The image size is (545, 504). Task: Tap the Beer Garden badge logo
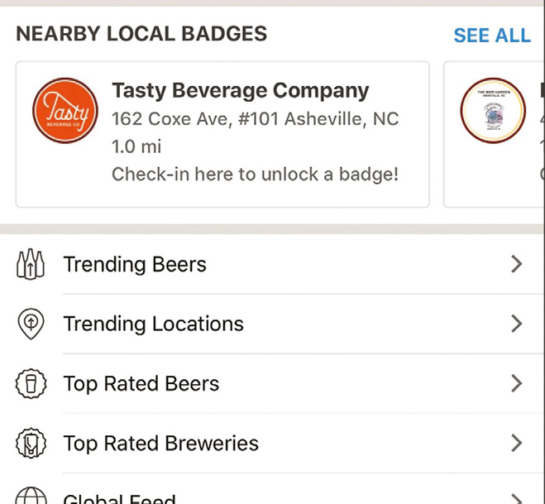(494, 111)
